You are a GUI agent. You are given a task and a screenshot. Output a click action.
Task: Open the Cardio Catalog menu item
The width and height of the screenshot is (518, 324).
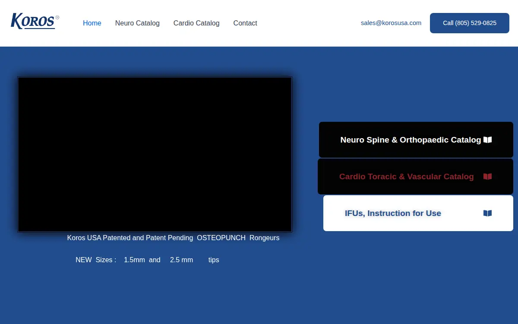[196, 23]
